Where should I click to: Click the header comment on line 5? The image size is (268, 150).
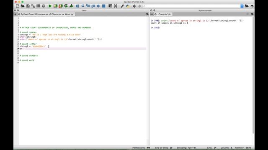tap(55, 27)
